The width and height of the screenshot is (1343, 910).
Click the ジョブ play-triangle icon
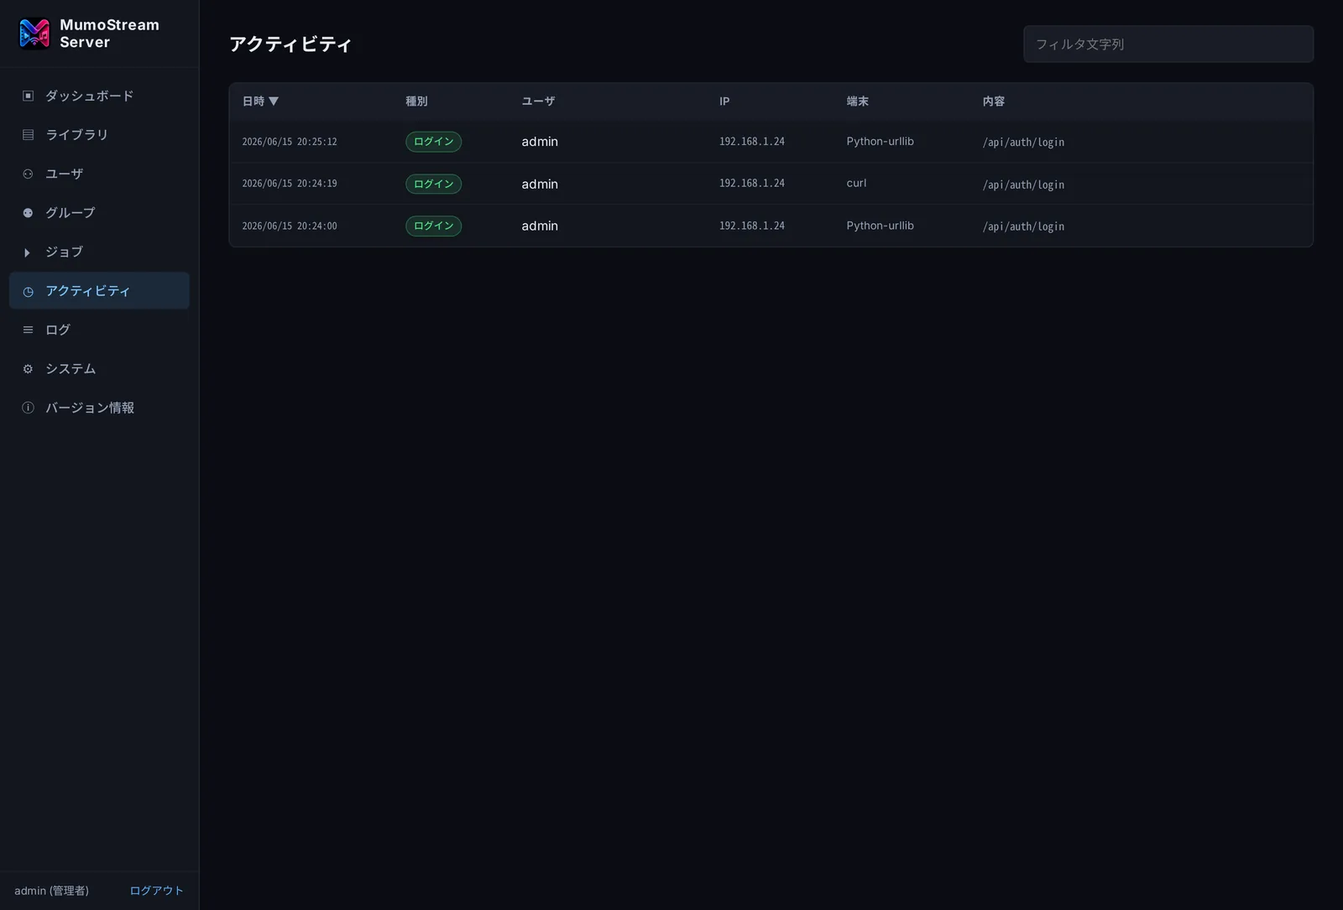pos(28,252)
